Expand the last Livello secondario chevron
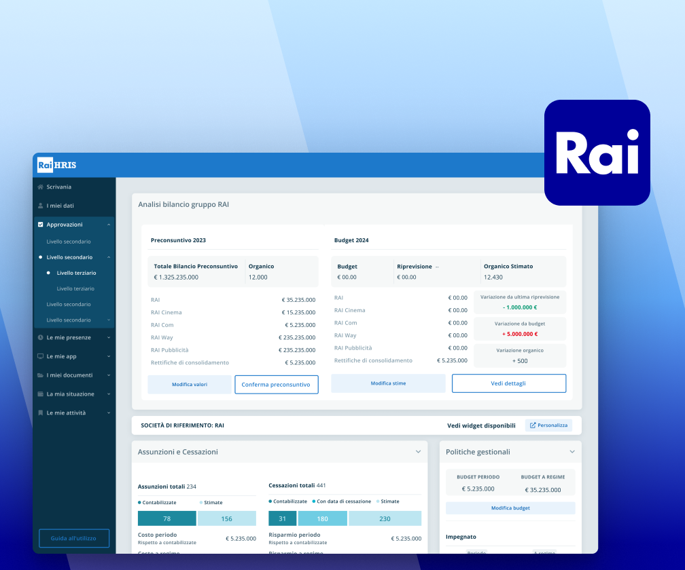 (109, 320)
